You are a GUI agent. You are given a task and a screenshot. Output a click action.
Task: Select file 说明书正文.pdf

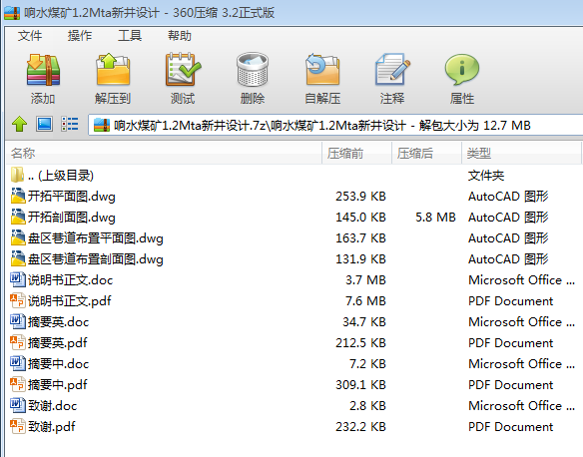point(294,301)
